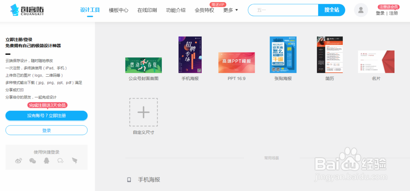
Task: Open the 模板中心 nav item
Action: 119,10
